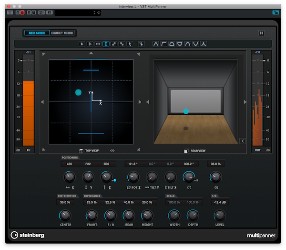The height and width of the screenshot is (250, 286).
Task: Click the Front divergence knob
Action: [92, 216]
